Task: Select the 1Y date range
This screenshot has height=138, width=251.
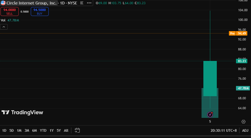Action: [52, 130]
